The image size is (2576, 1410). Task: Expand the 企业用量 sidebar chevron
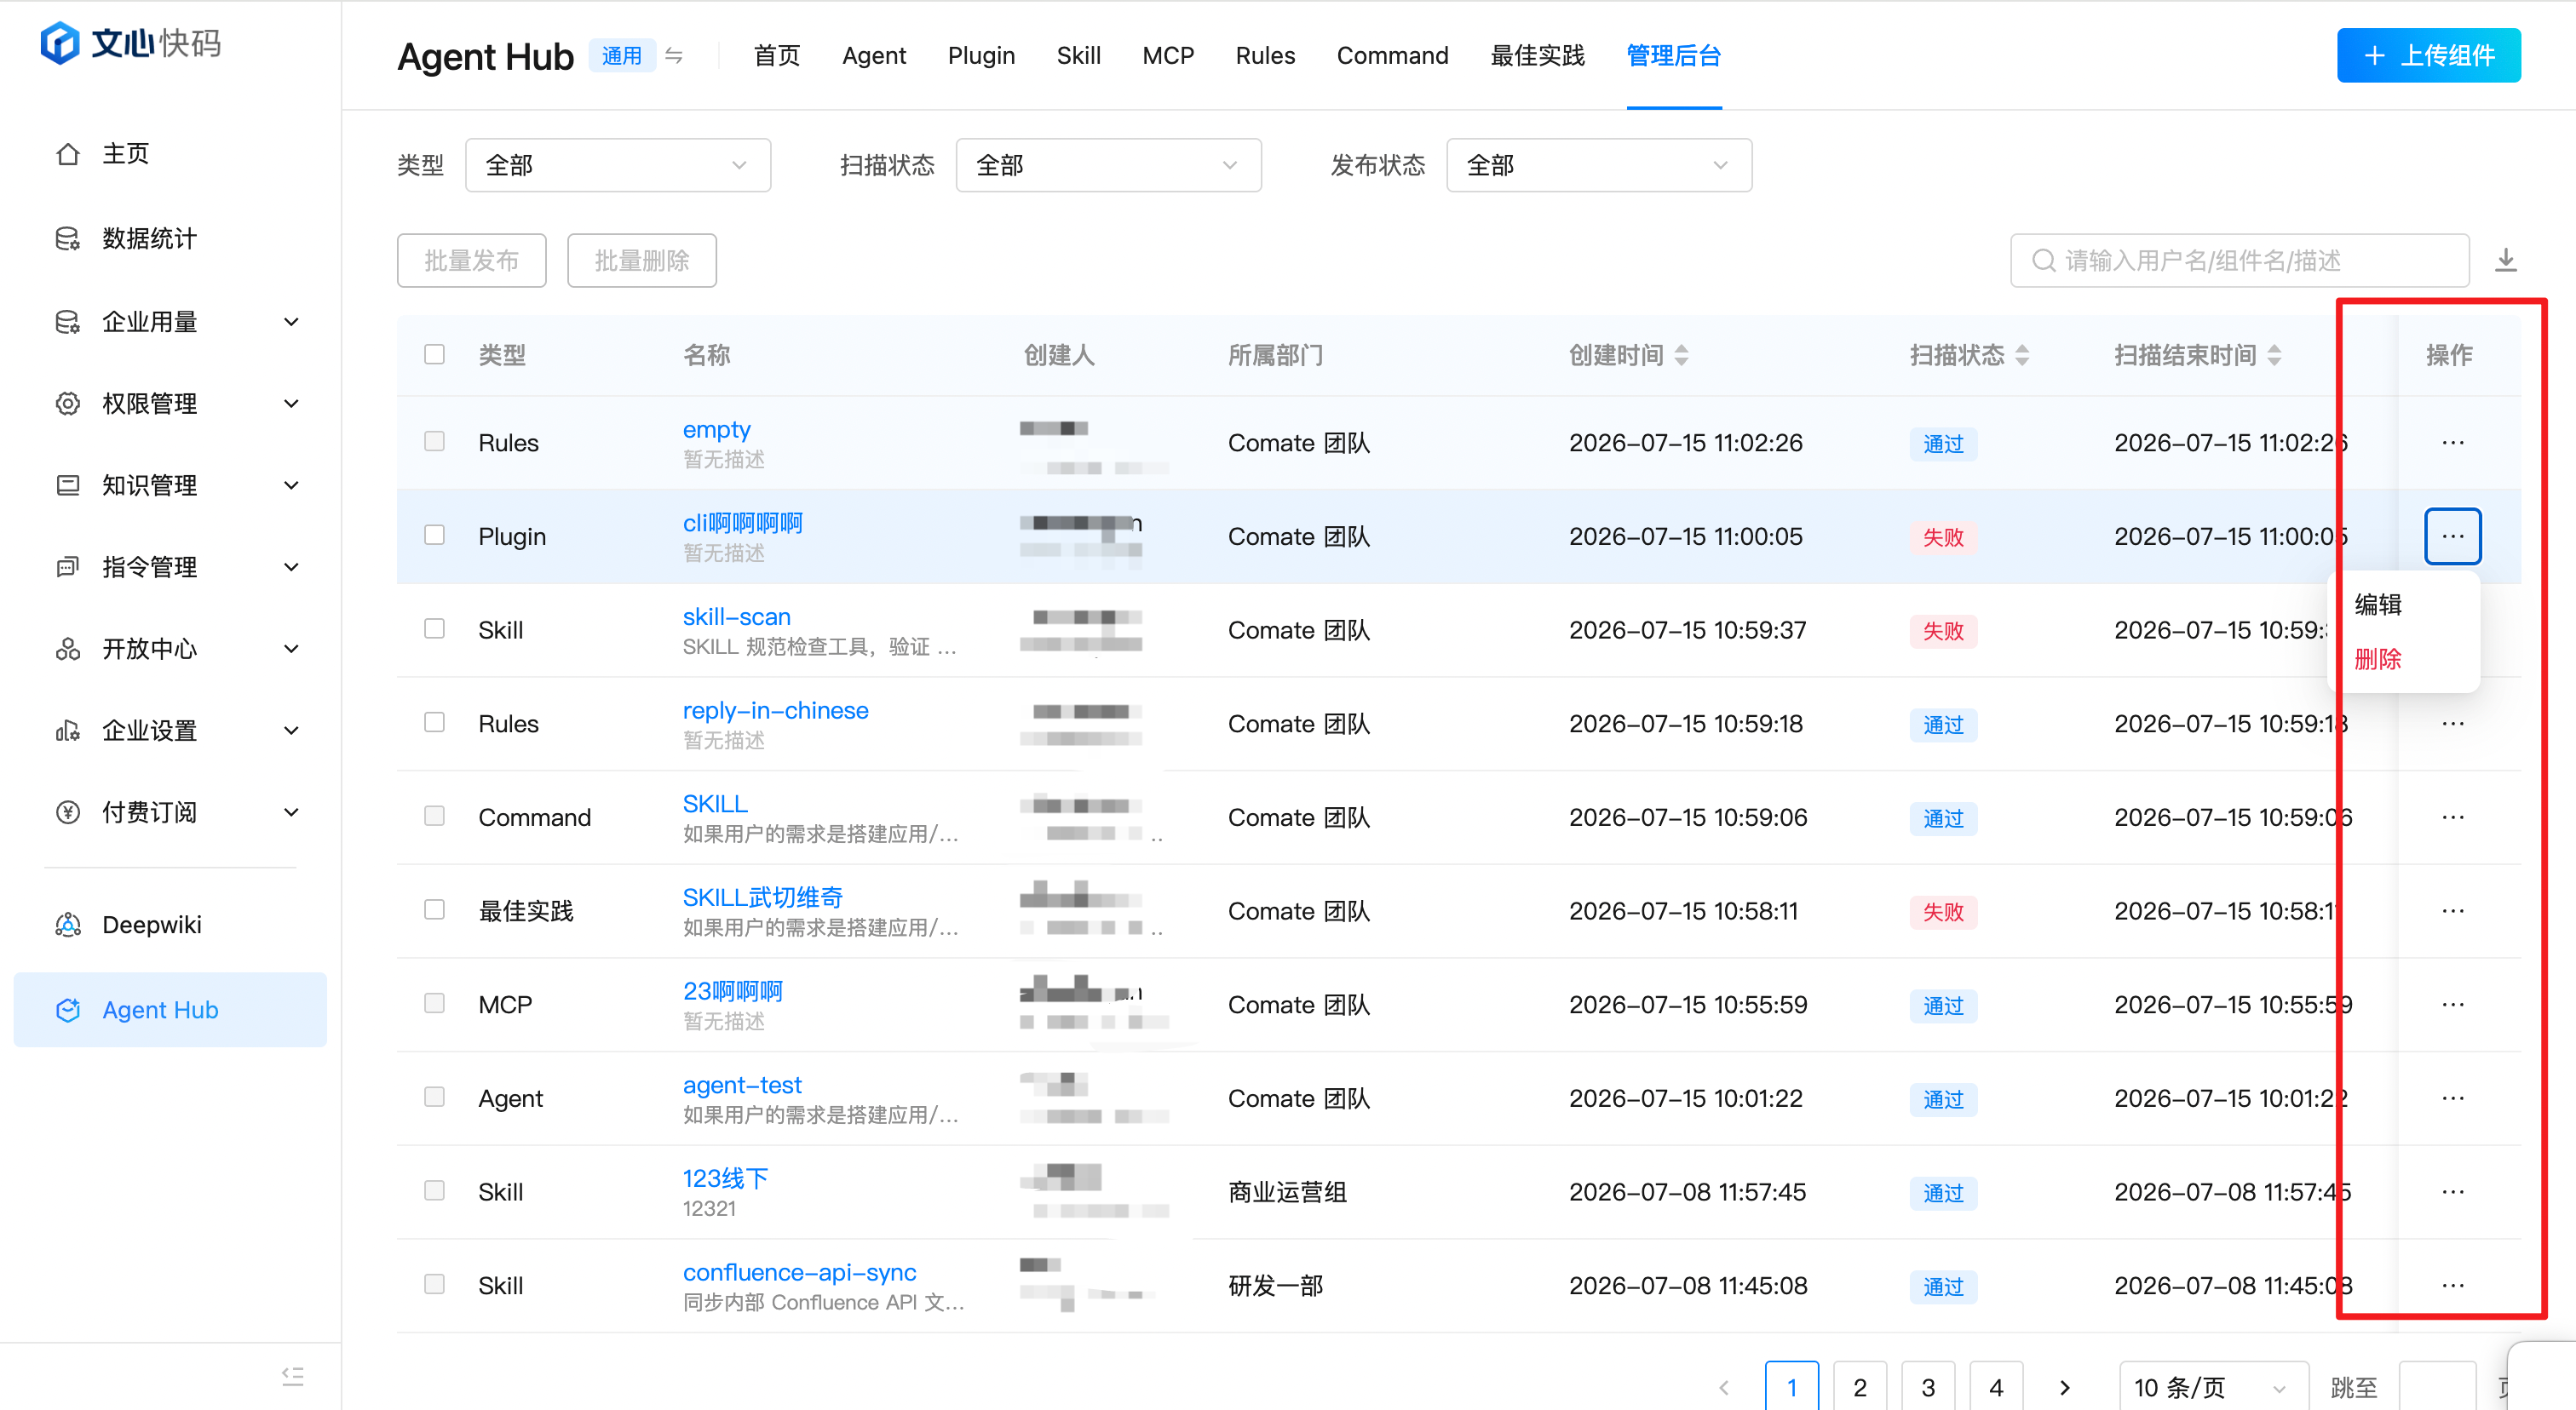point(291,322)
